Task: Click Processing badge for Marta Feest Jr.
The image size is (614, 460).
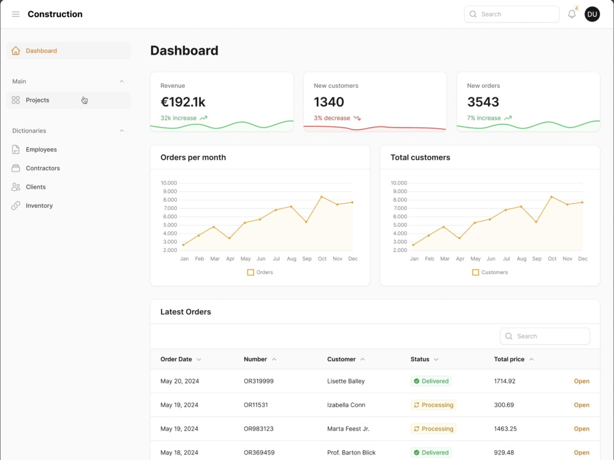Action: tap(433, 429)
